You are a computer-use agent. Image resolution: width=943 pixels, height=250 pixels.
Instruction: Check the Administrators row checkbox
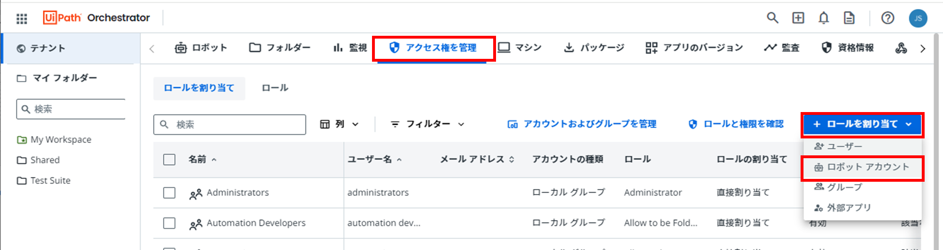click(x=169, y=193)
